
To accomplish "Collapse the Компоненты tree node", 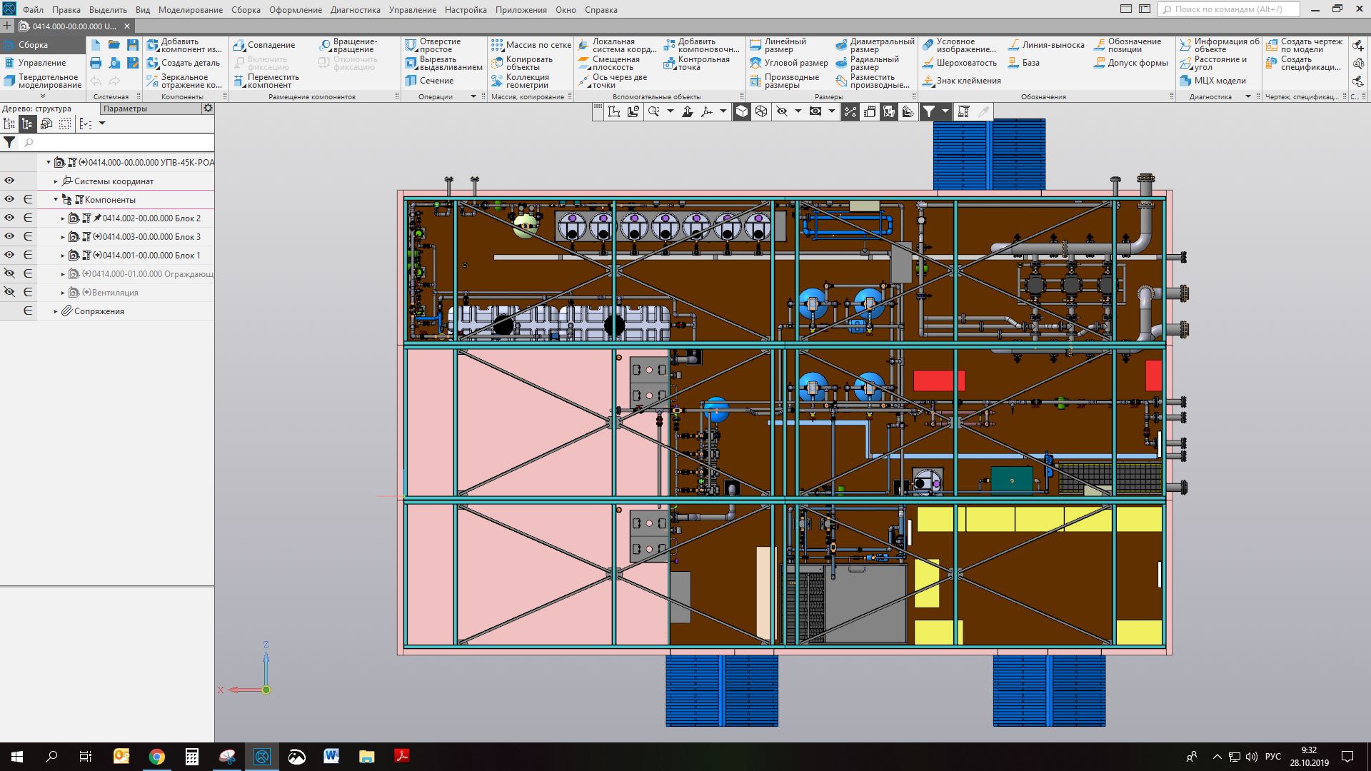I will pyautogui.click(x=56, y=200).
